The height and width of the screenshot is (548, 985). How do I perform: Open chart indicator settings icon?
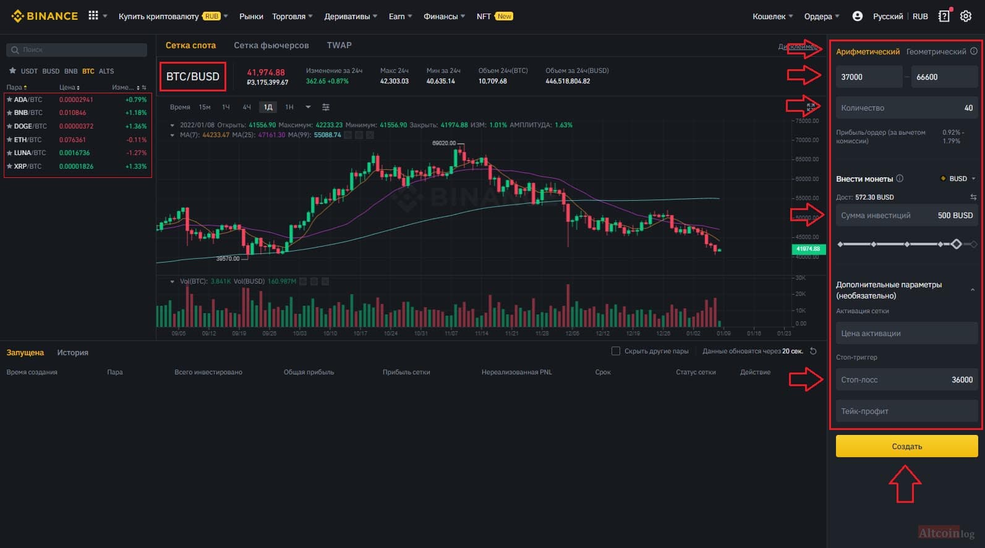click(326, 107)
